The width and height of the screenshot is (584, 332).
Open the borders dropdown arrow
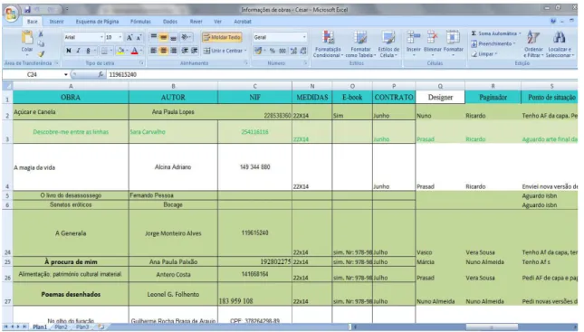pos(111,51)
